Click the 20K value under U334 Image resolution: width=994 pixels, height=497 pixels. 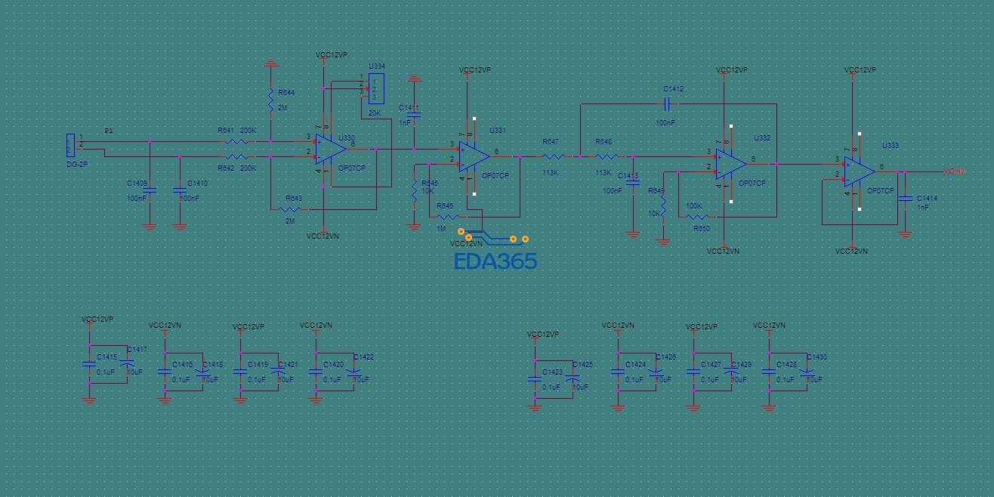point(375,114)
